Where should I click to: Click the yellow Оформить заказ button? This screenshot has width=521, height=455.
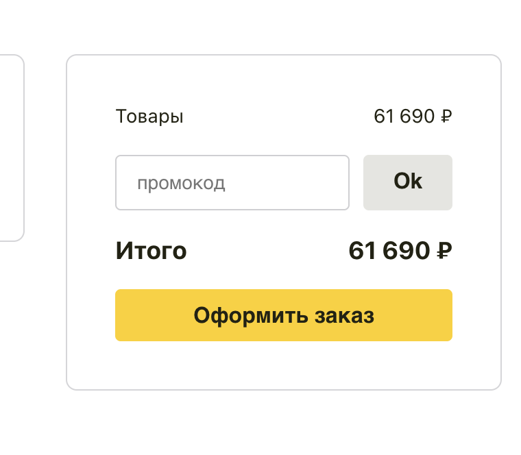[x=283, y=315]
